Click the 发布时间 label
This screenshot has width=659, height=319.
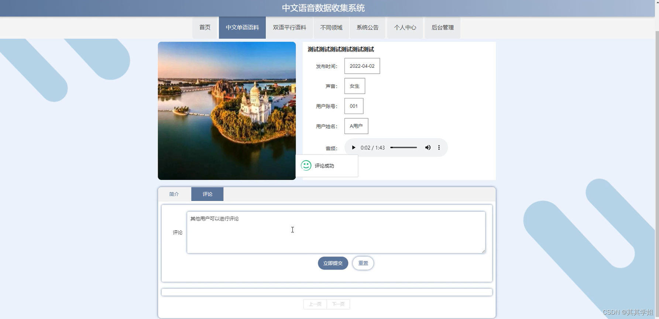[326, 66]
